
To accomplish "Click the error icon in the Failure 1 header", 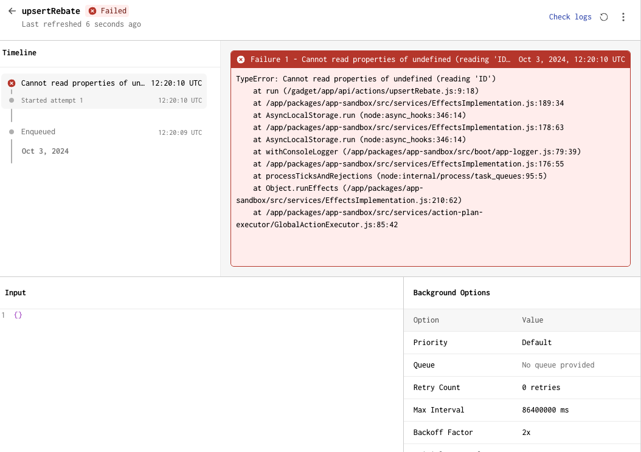I will [x=241, y=60].
